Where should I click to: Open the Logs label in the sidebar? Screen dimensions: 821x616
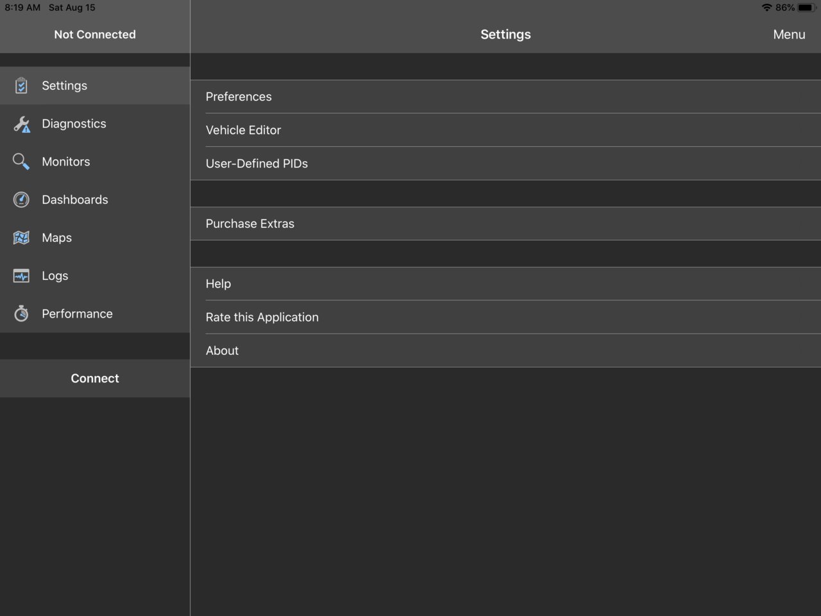coord(55,276)
